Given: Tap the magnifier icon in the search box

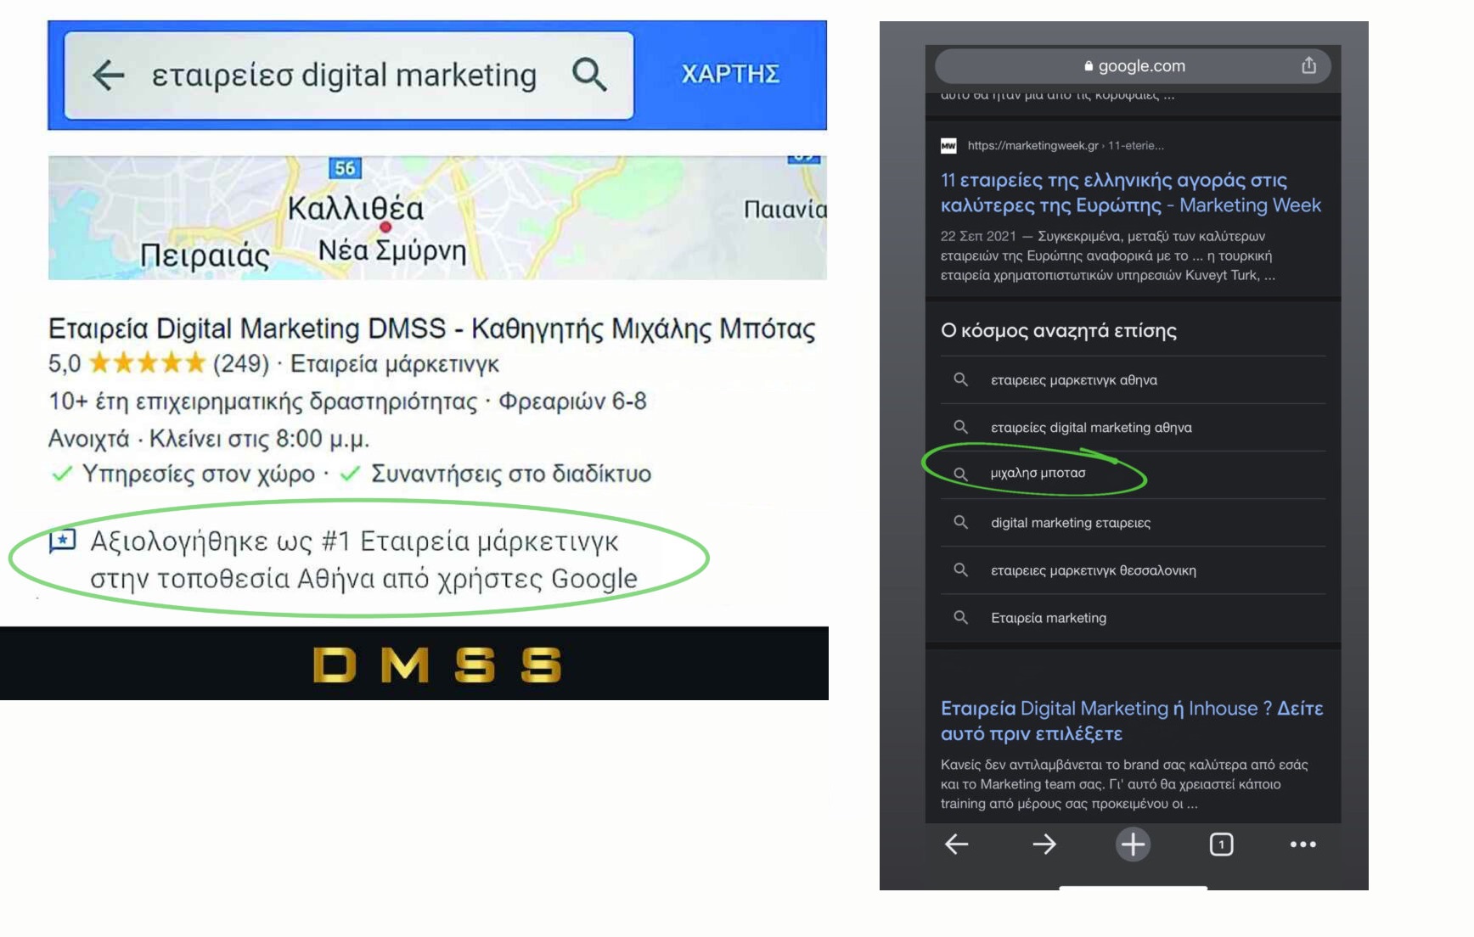Looking at the screenshot, I should [589, 75].
